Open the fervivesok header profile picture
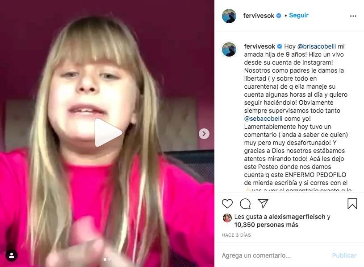Image resolution: width=364 pixels, height=267 pixels. click(x=229, y=16)
